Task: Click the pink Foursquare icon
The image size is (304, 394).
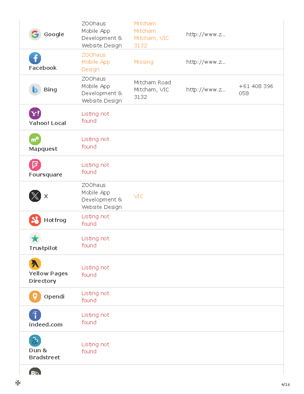Action: [x=35, y=165]
